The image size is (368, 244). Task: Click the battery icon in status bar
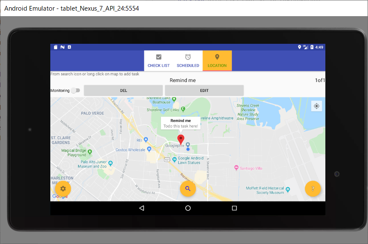(312, 47)
